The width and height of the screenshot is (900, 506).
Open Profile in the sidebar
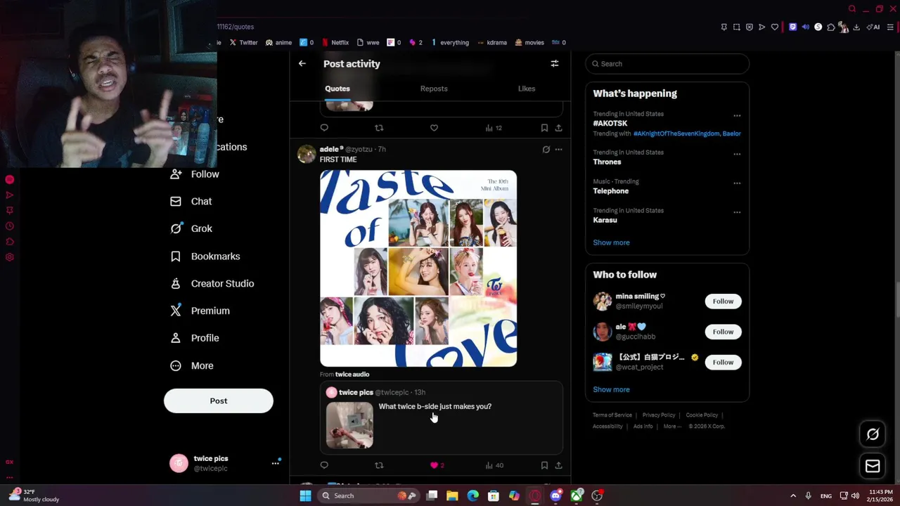tap(195, 338)
